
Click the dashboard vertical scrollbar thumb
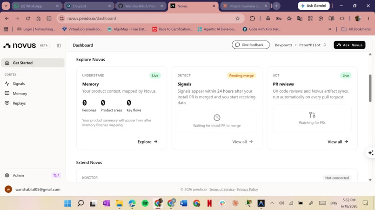(x=370, y=88)
